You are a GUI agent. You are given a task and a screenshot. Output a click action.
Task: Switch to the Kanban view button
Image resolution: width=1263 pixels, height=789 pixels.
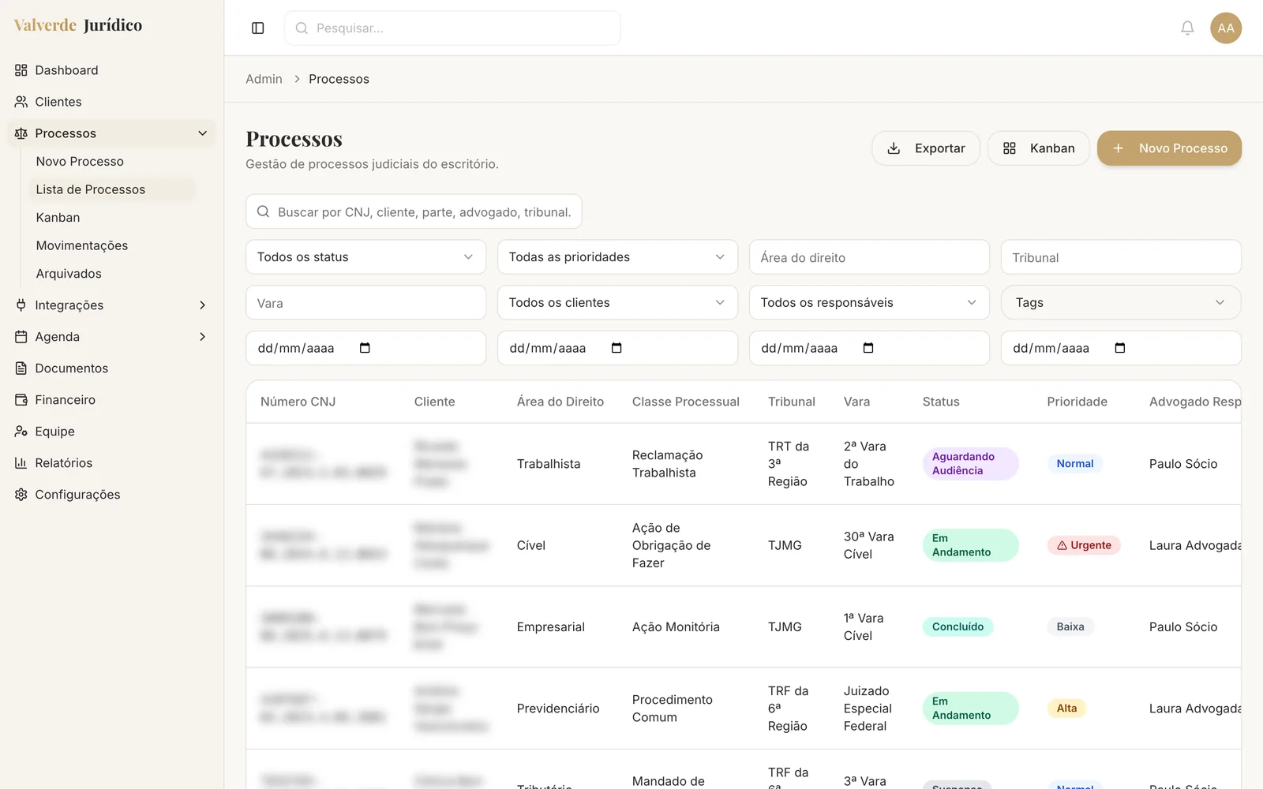(x=1039, y=148)
